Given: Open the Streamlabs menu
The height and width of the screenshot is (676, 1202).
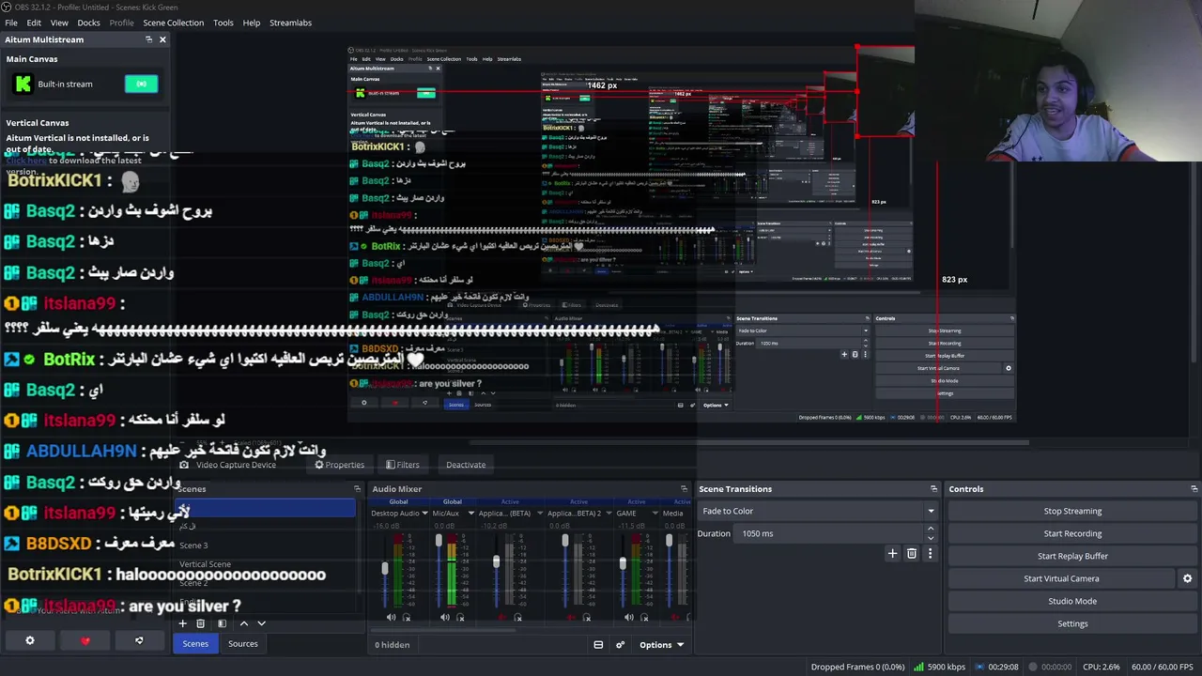Looking at the screenshot, I should [290, 23].
